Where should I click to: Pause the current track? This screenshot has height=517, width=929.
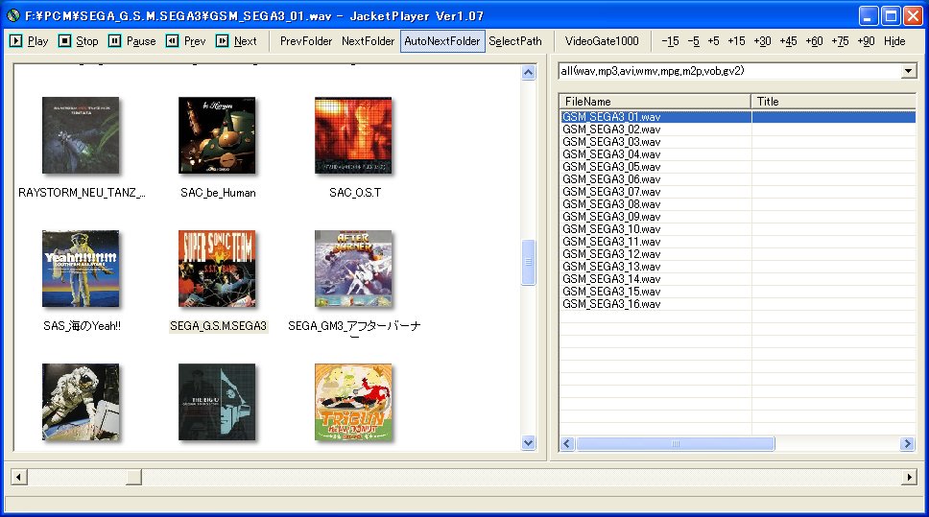(x=132, y=41)
